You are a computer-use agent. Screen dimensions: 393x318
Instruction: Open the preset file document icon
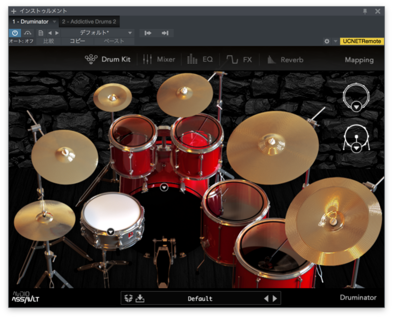tap(41, 33)
